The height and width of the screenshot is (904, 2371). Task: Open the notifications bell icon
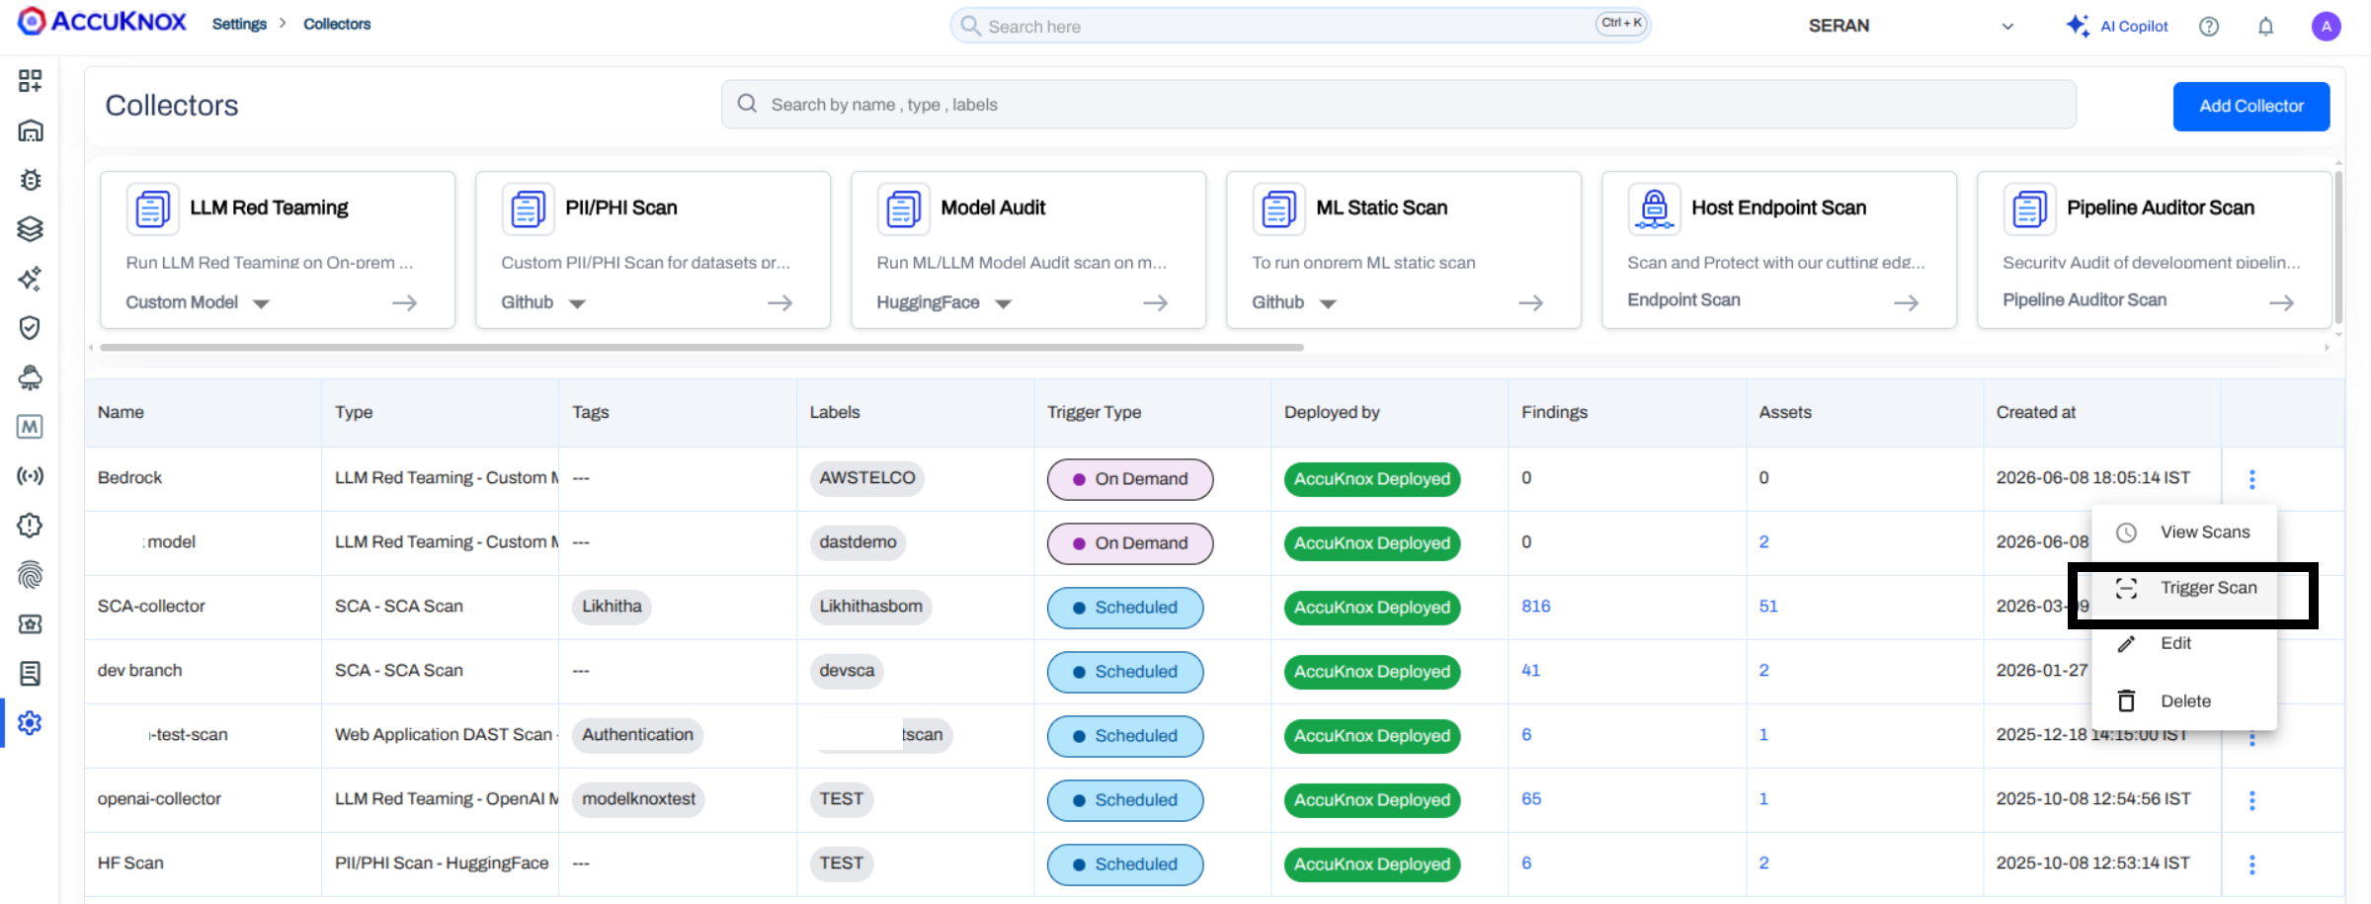pos(2266,27)
